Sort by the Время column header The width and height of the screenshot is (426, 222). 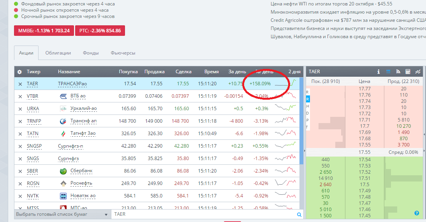tap(211, 72)
